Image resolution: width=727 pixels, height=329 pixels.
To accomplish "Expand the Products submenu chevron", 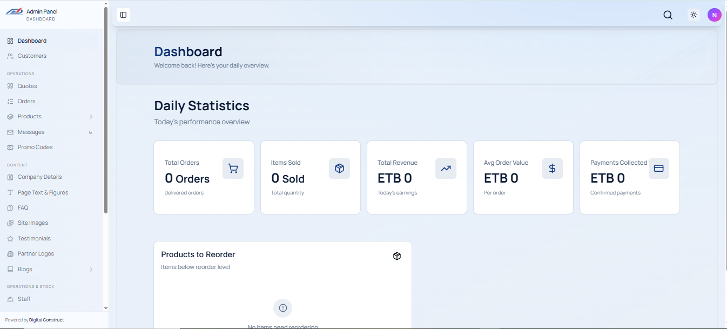I will [x=91, y=117].
